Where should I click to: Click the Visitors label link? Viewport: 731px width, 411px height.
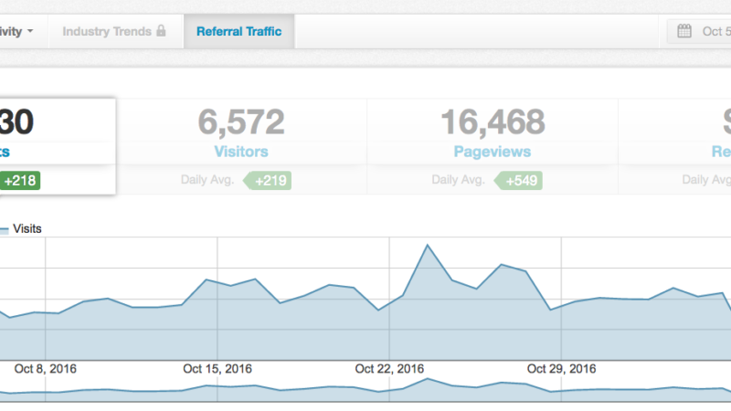click(241, 152)
